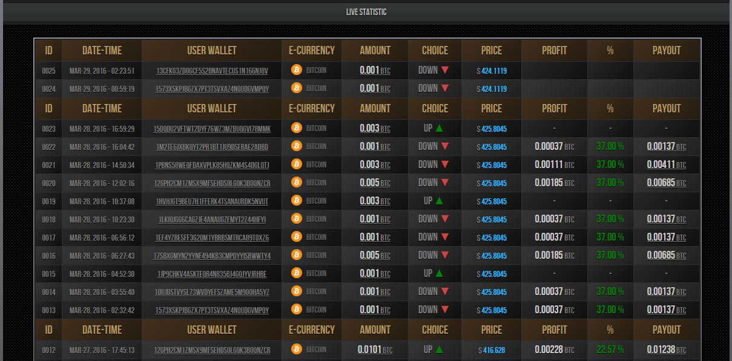
Task: Open the user wallet link for row 0016
Action: tap(212, 256)
